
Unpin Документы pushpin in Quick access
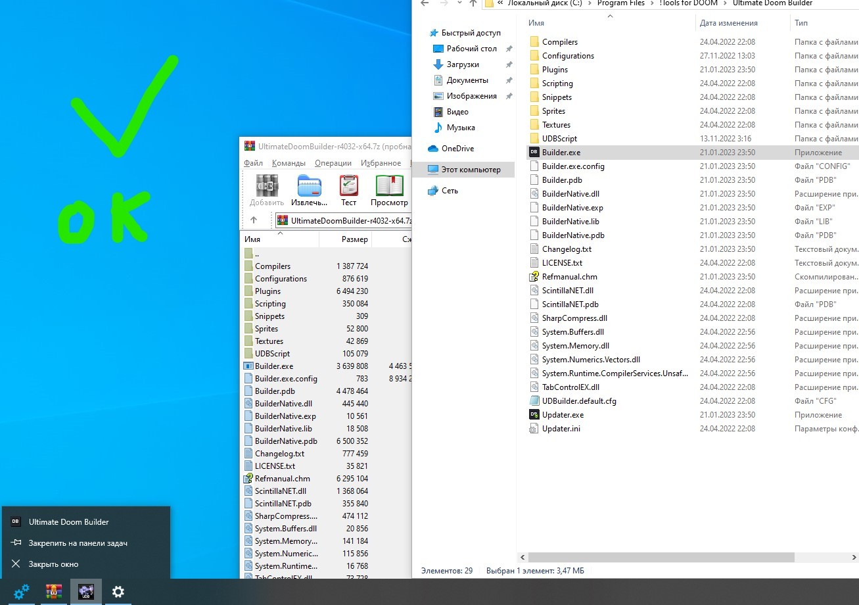pos(509,80)
